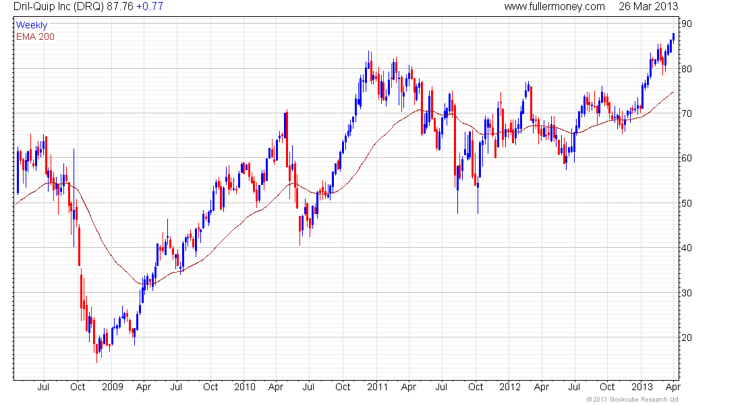Click the lowest candlestick near late 2008 bottom

tap(97, 350)
